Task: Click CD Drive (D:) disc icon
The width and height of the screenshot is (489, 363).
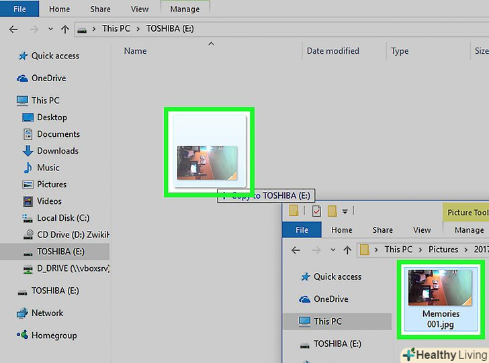Action: point(28,235)
